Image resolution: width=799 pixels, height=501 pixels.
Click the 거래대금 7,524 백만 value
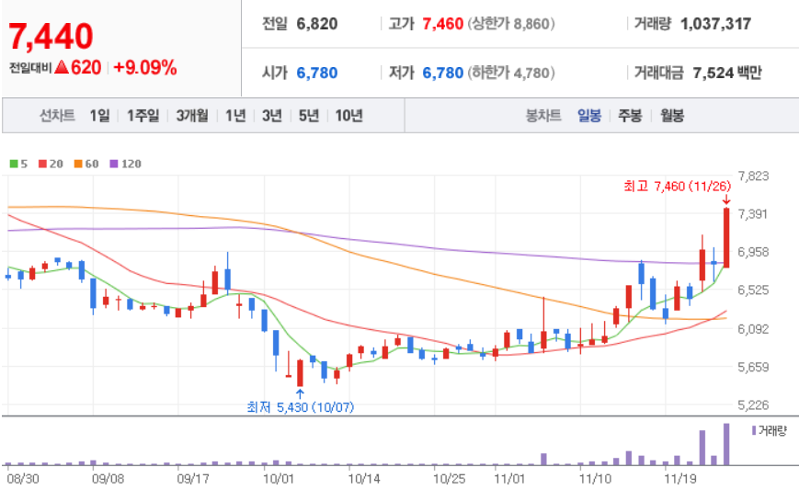(727, 73)
